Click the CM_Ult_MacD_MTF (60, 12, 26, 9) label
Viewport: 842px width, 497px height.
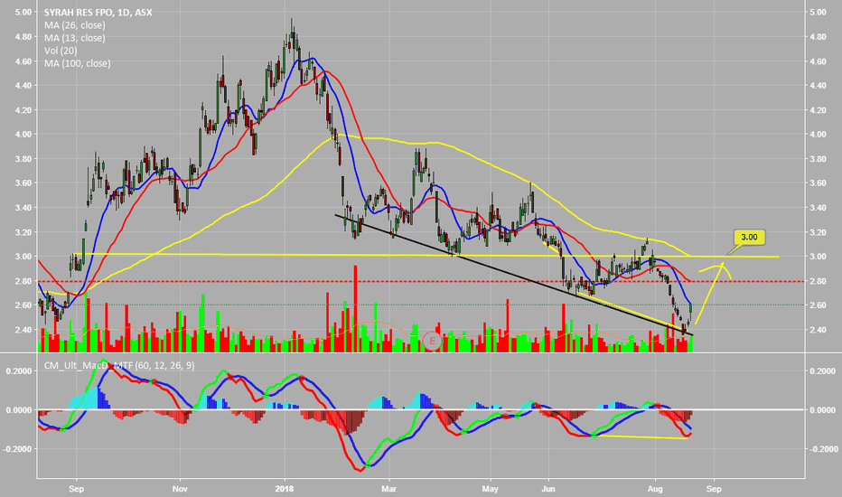click(x=119, y=366)
